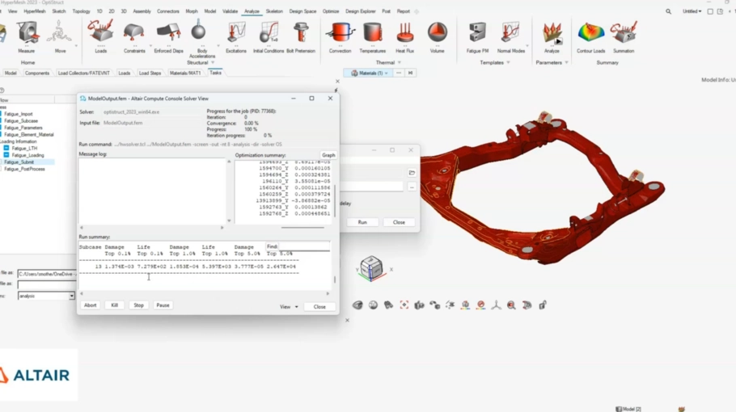Click the lock icon in view toolbar
Screen dimensions: 736x412
pos(543,305)
